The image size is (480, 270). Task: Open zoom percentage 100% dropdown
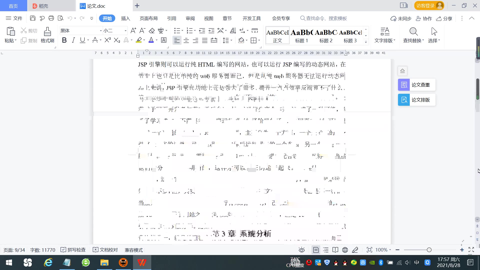click(x=383, y=250)
